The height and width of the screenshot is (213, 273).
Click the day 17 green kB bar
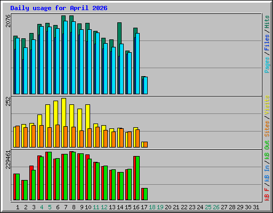click(146, 194)
